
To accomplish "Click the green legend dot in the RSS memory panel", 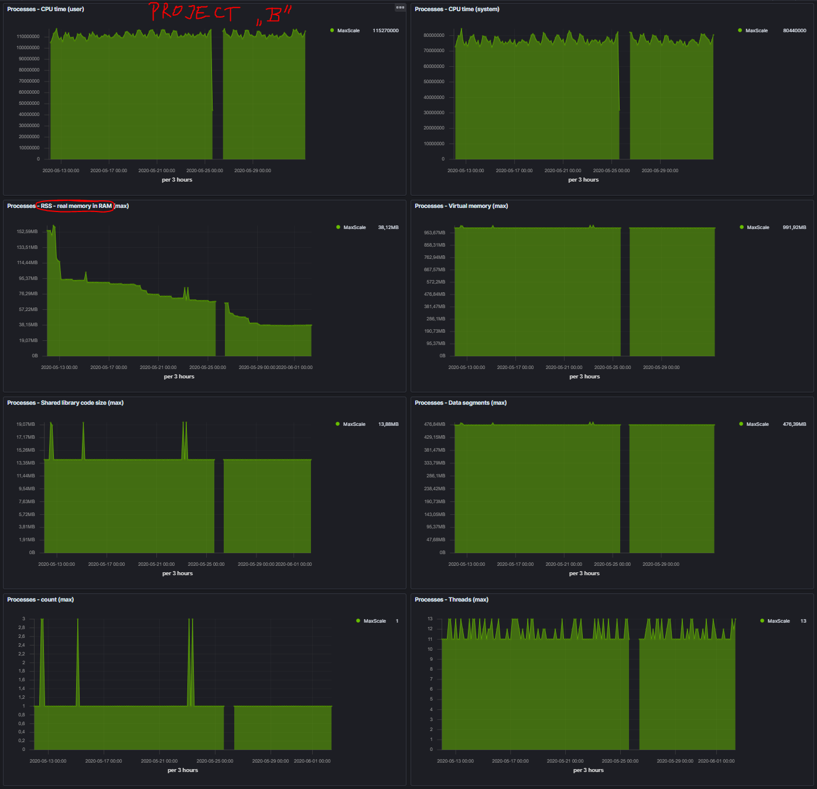I will pyautogui.click(x=338, y=227).
